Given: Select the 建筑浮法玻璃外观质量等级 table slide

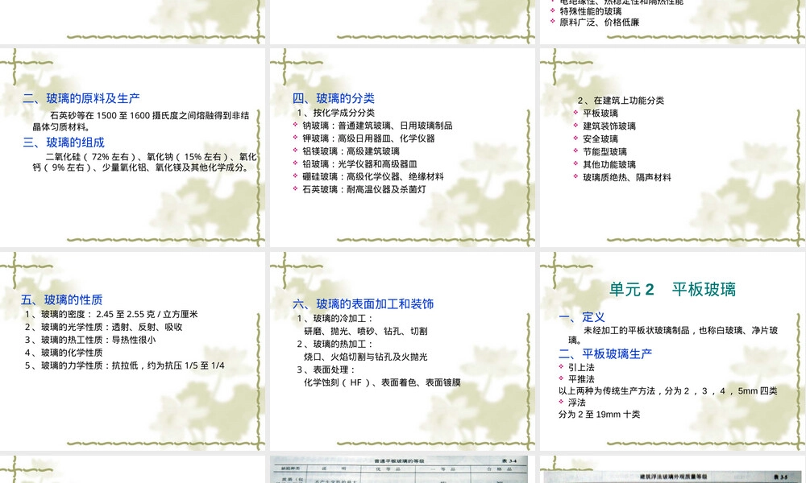Looking at the screenshot, I should pyautogui.click(x=672, y=469).
